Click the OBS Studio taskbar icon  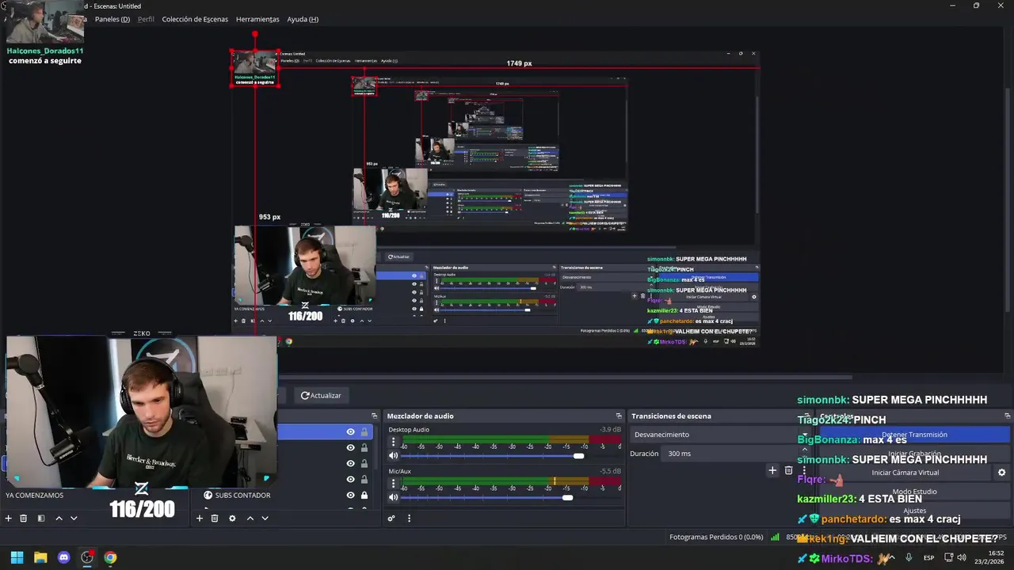pos(87,557)
